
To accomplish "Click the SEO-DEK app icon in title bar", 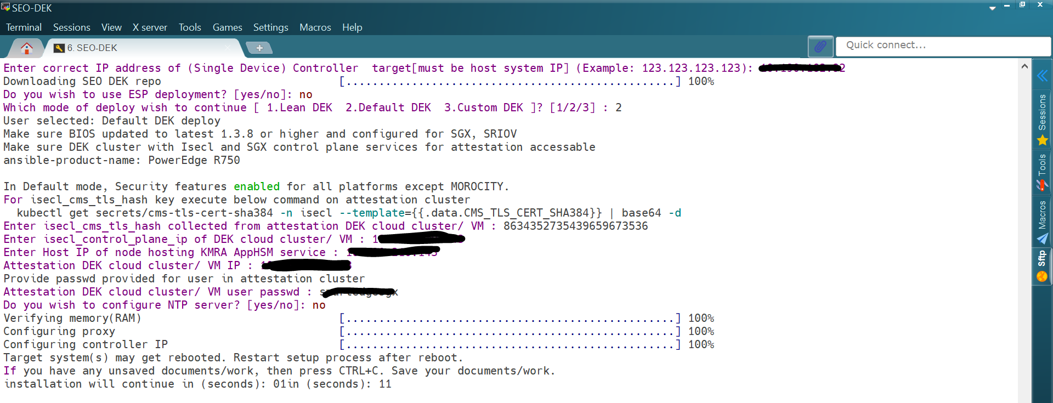I will pos(5,7).
